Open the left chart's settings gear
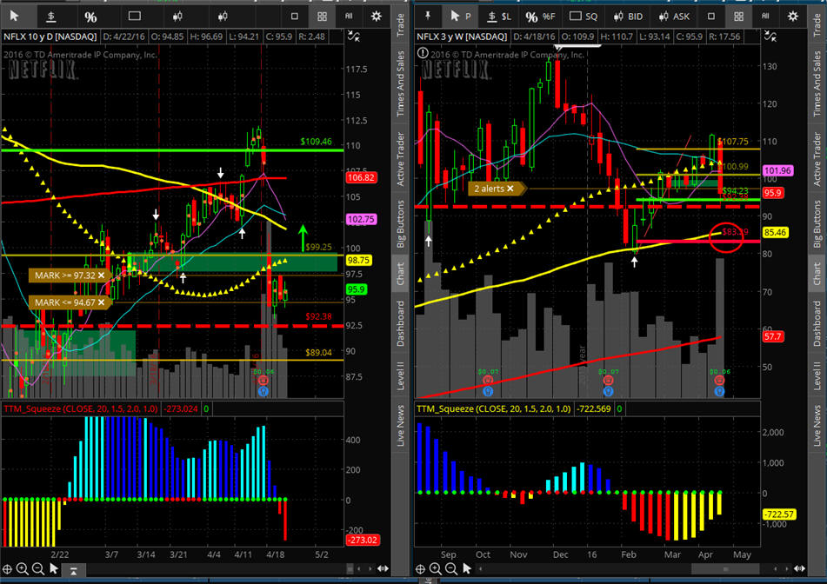Screen dimensions: 827x584 coord(376,17)
